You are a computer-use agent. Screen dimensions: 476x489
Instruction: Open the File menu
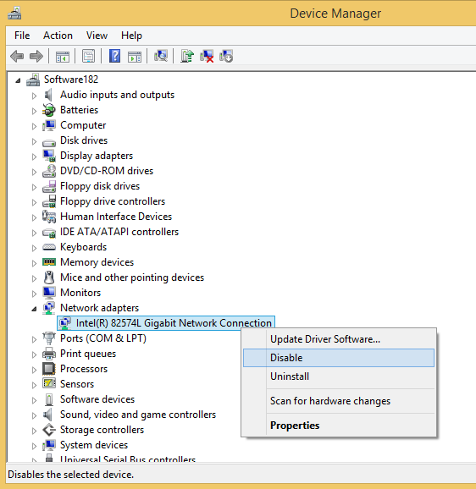click(x=22, y=36)
